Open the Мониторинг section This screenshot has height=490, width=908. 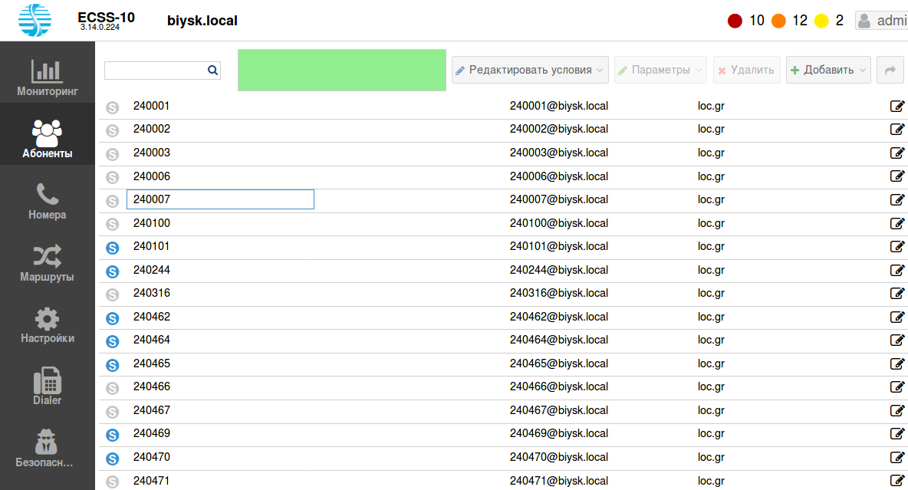[x=48, y=78]
